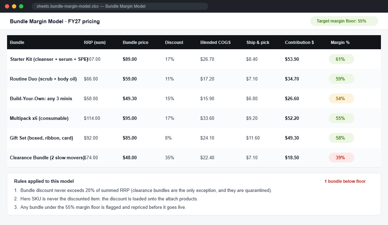Click the address bar showing bundle-margin-model.xlsx
Viewport: 388px width, 225px height.
(120, 6)
